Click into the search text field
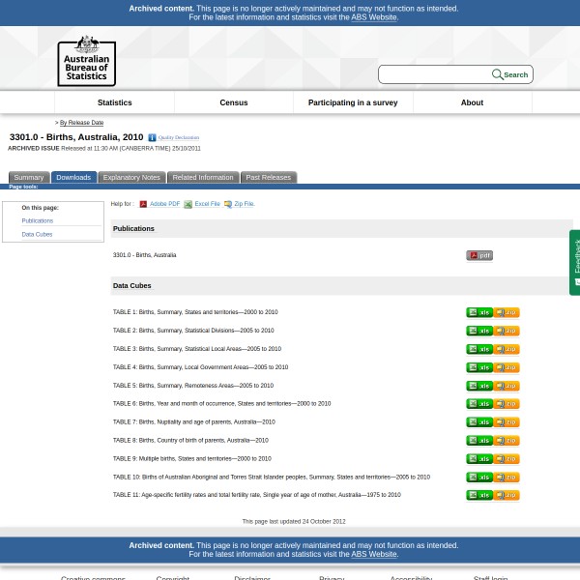Viewport: 580px width, 580px height. [434, 74]
